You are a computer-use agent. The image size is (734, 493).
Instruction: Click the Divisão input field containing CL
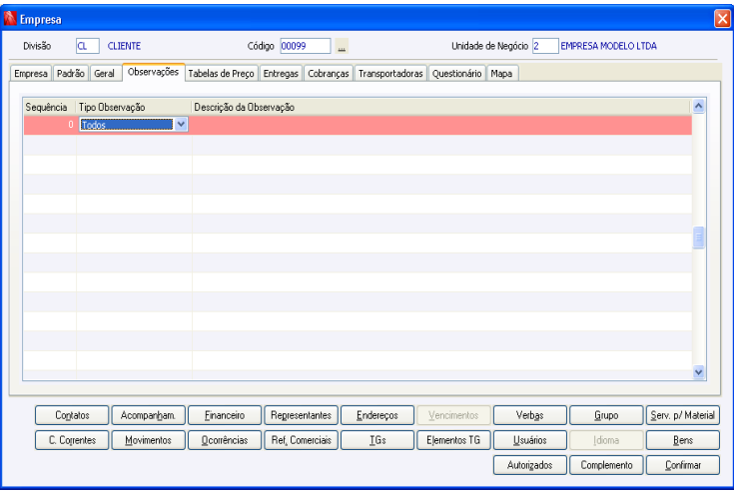(x=88, y=46)
